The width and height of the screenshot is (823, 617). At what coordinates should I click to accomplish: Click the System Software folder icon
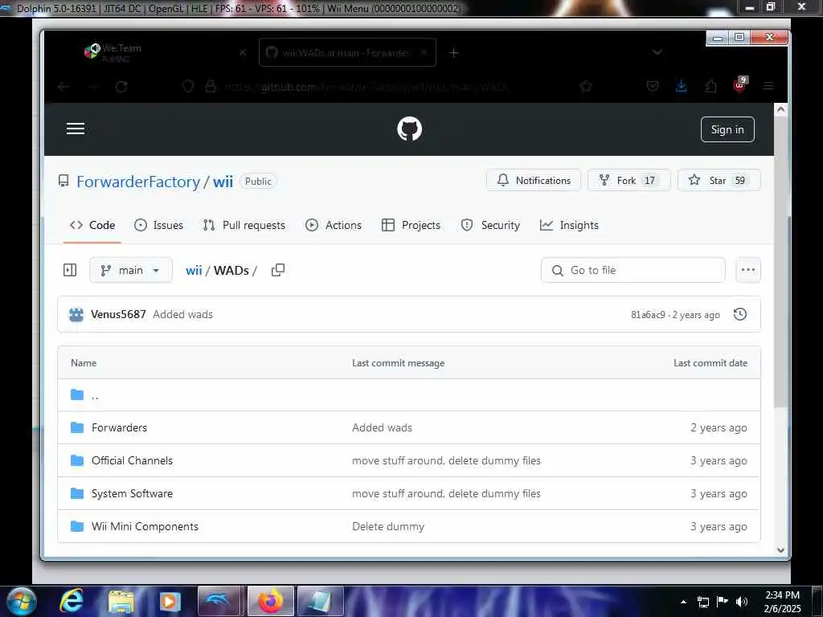coord(77,494)
